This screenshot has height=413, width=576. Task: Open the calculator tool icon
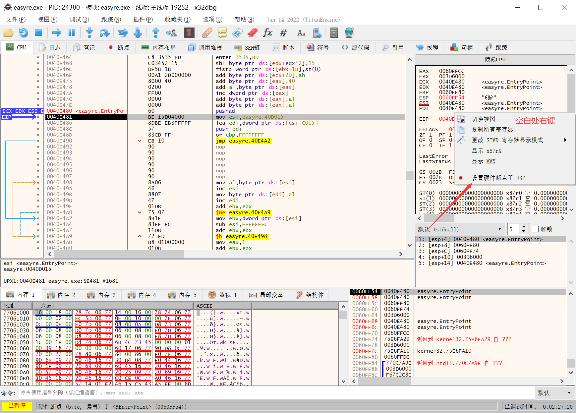pyautogui.click(x=334, y=32)
